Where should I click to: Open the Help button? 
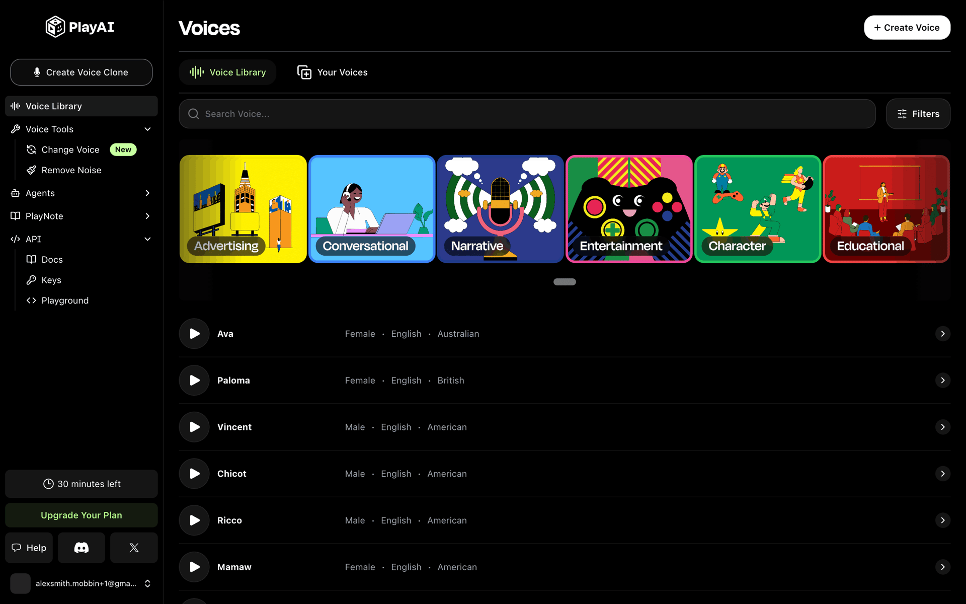(29, 548)
